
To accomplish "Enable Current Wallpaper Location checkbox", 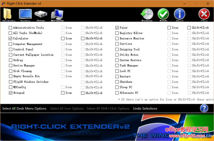I will (x=11, y=55).
